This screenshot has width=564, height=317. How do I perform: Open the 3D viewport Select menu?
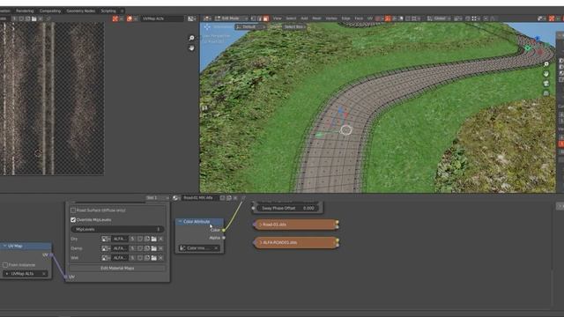coord(291,18)
